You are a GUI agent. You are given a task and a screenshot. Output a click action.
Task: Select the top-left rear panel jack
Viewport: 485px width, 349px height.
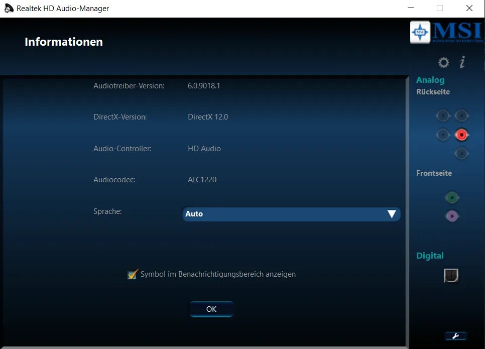tap(443, 116)
